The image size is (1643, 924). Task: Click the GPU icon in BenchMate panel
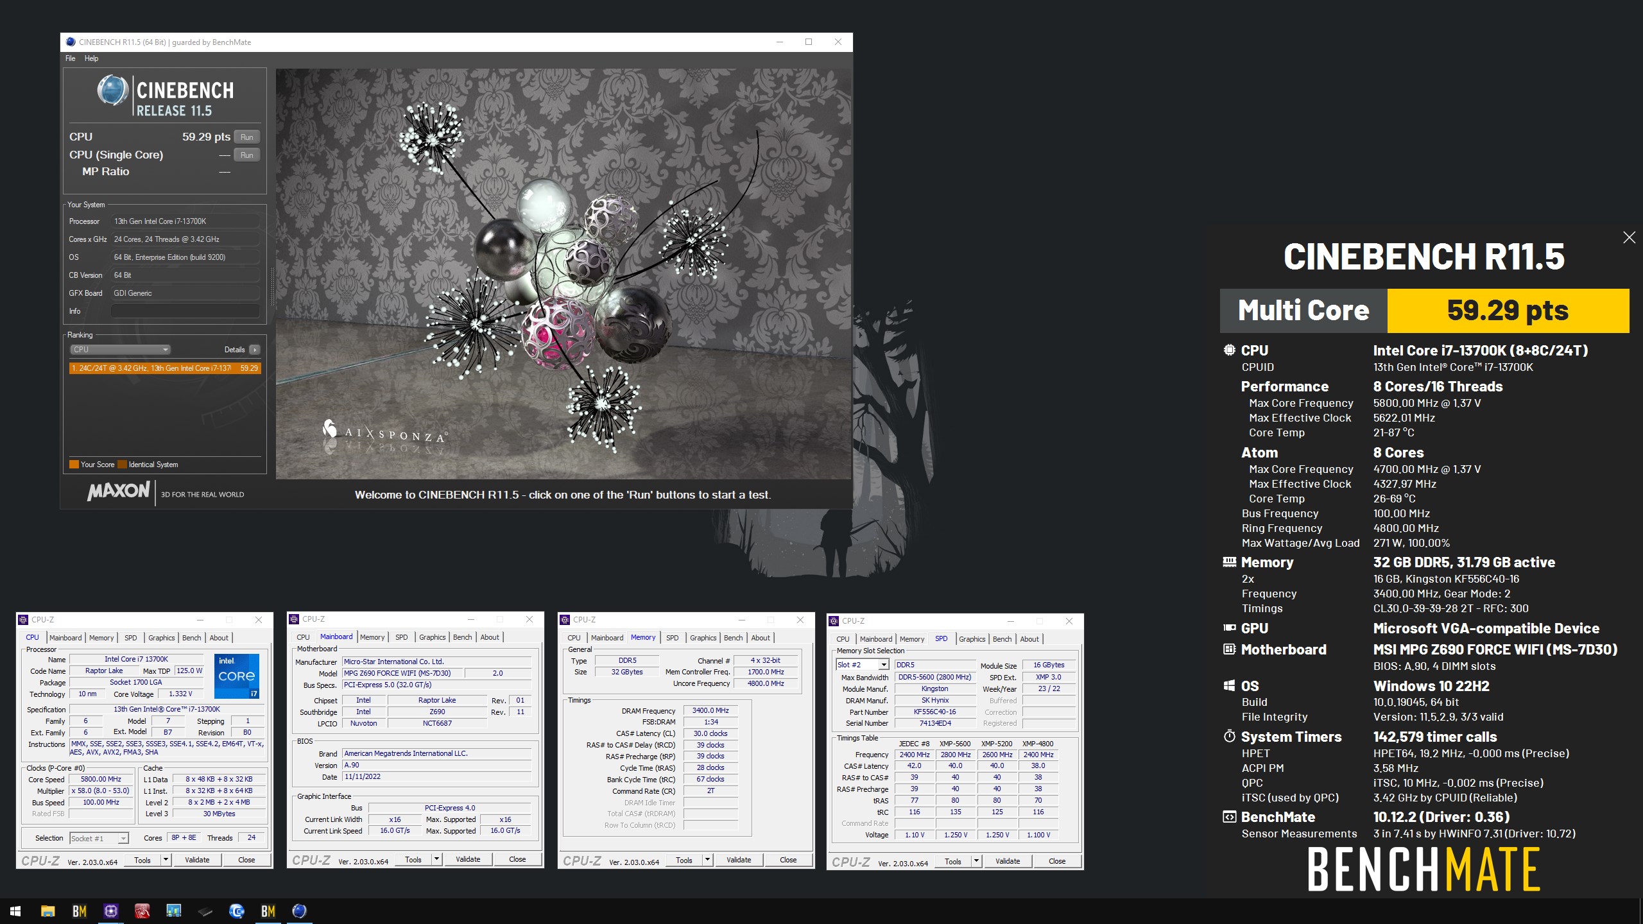(1229, 628)
